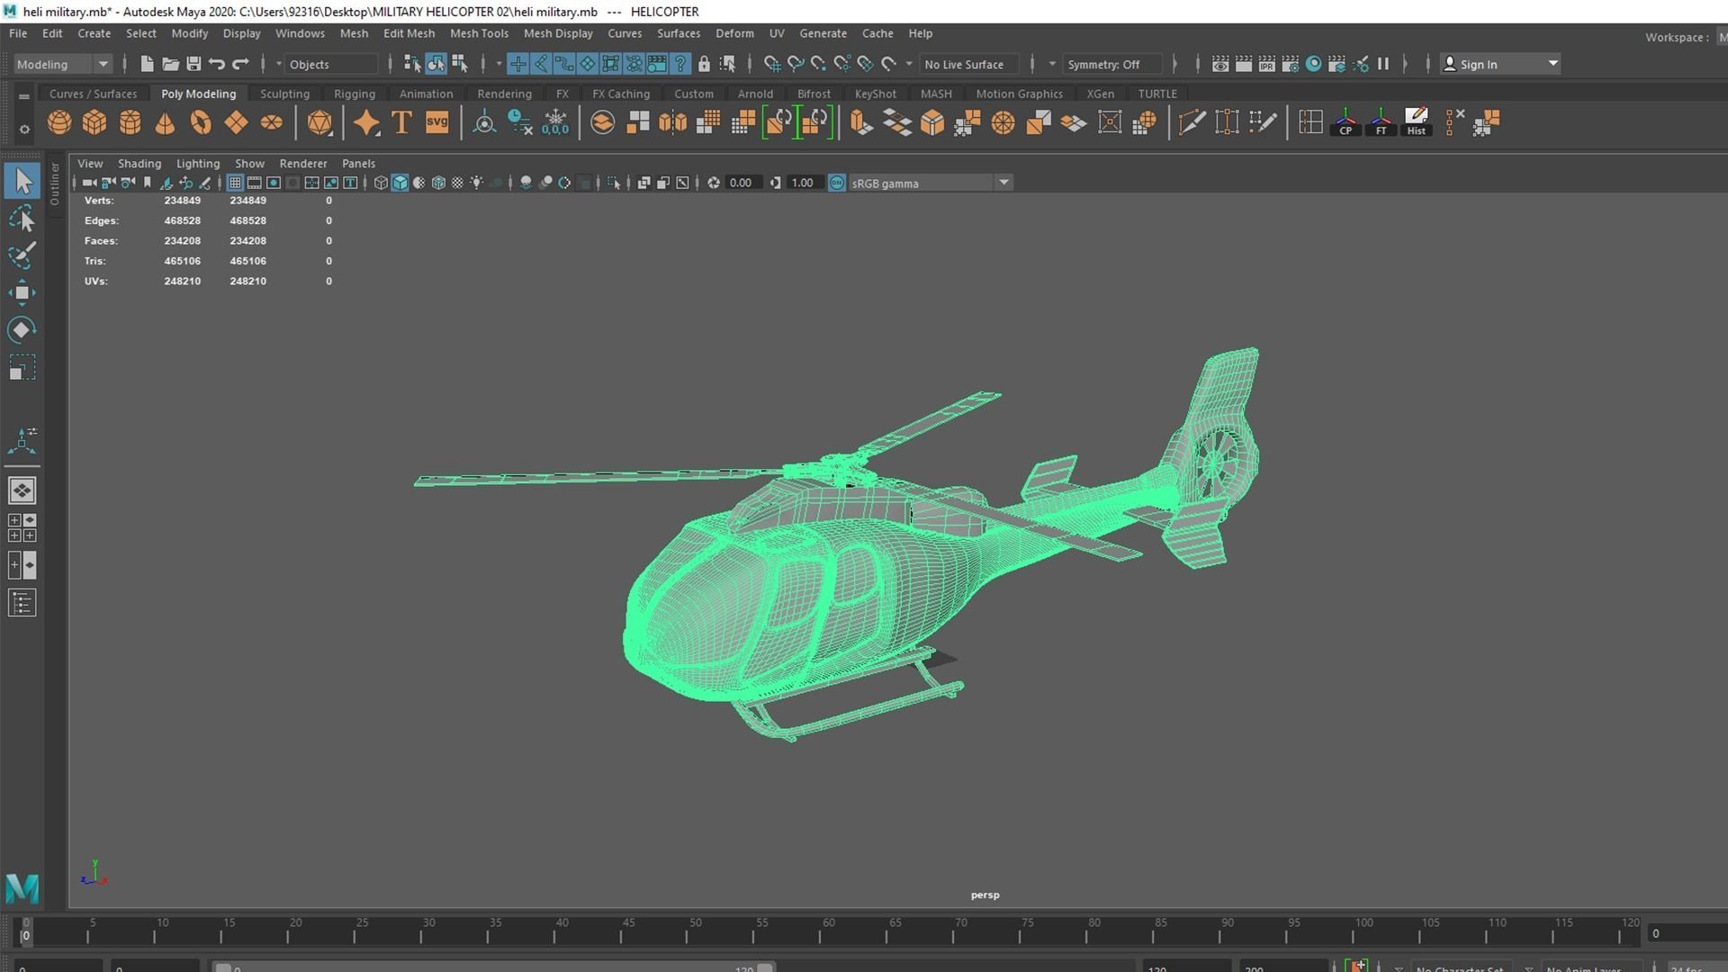The width and height of the screenshot is (1728, 972).
Task: Click the FT shelf button
Action: 1381,122
